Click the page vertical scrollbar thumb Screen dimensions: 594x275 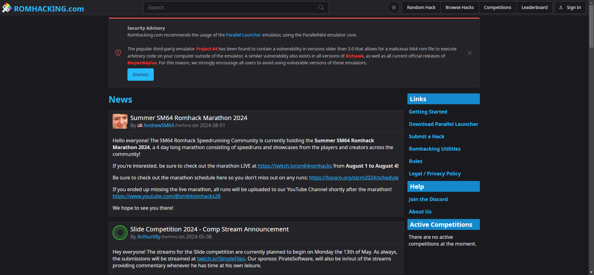tap(591, 27)
